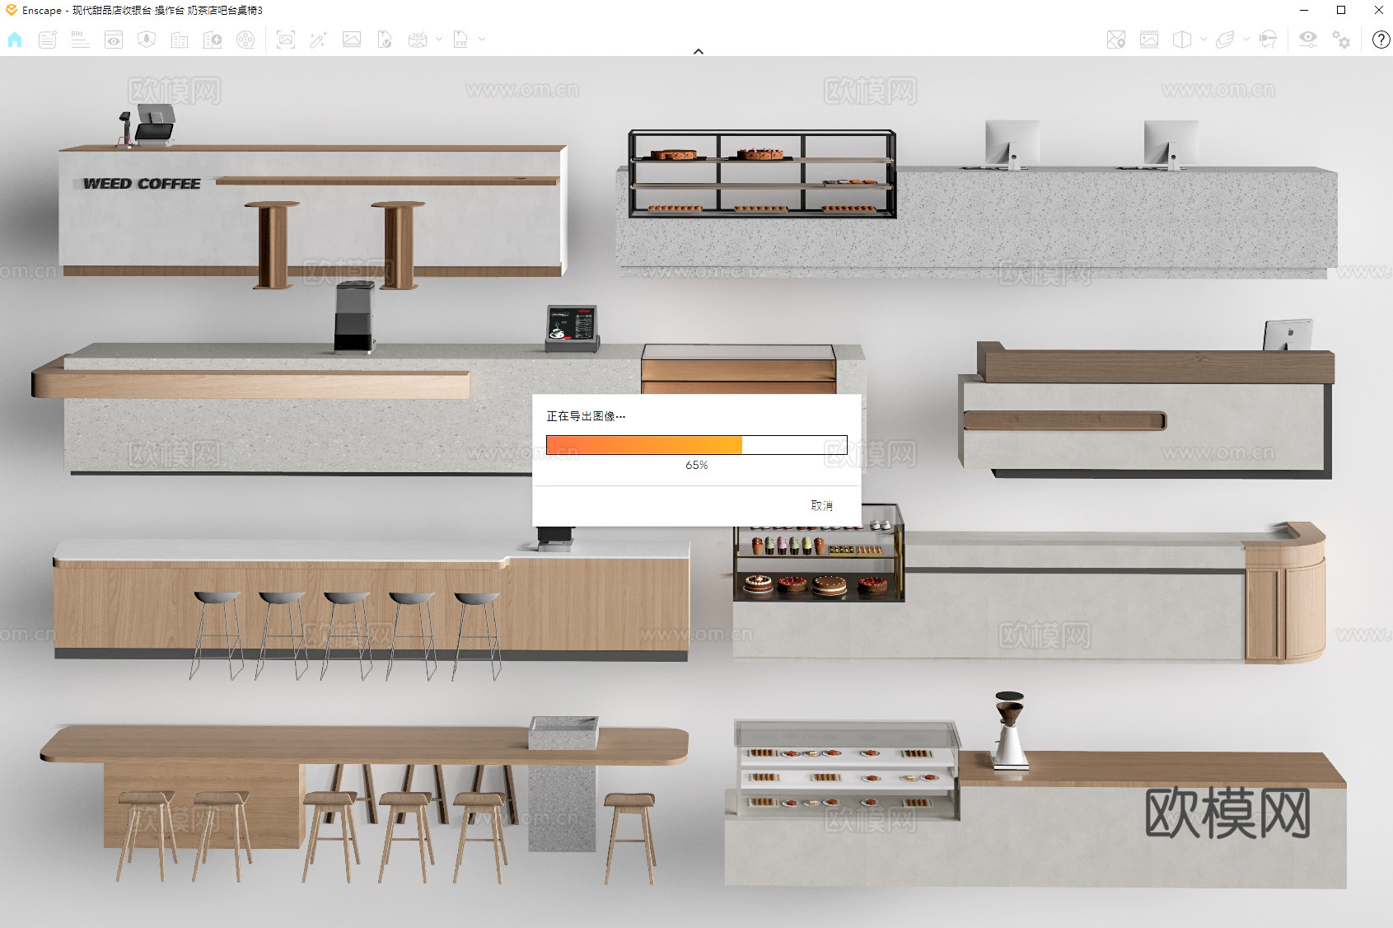Minimize the Enscape window
The image size is (1393, 928).
point(1304,10)
